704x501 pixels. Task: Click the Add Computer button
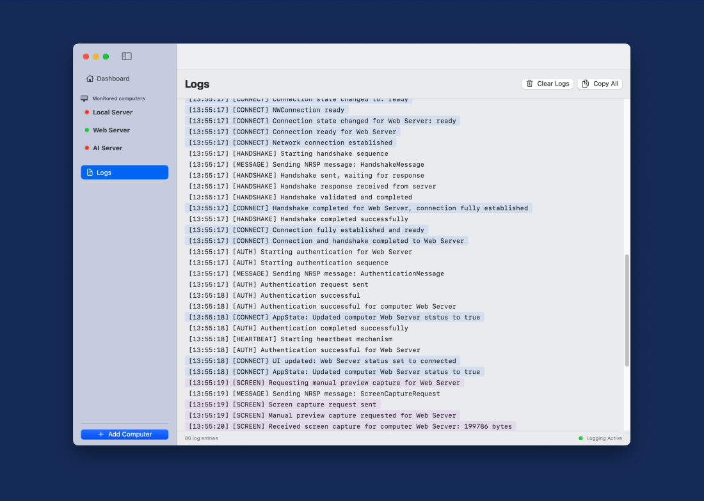124,435
